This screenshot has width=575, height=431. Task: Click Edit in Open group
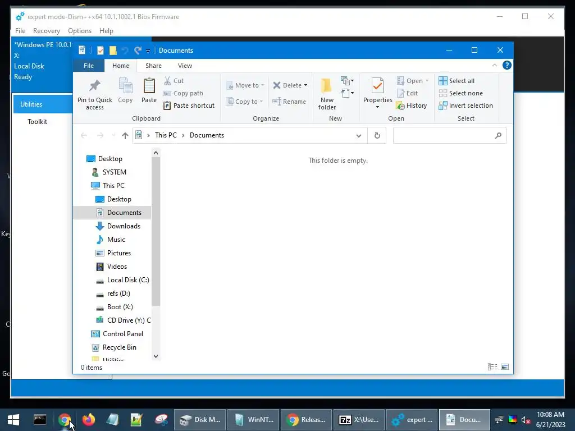pos(408,93)
